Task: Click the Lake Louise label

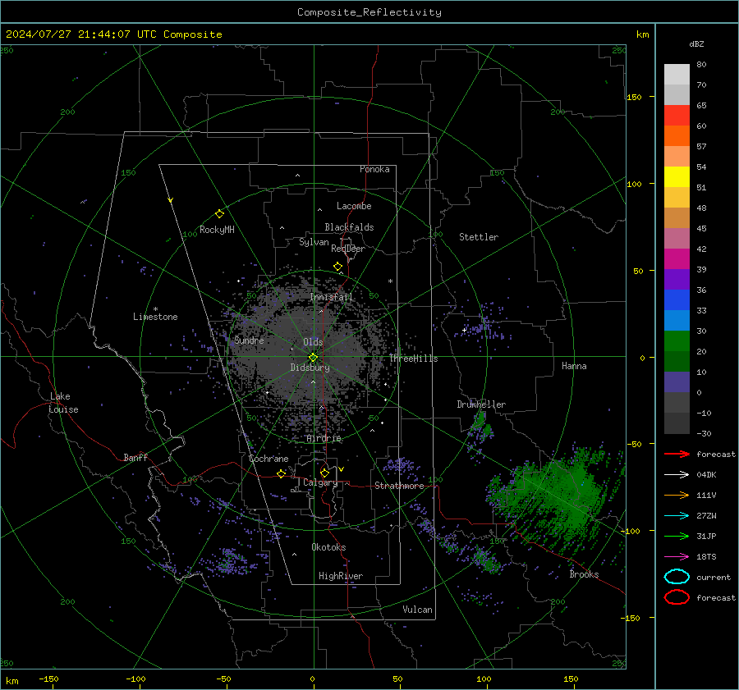Action: [x=63, y=403]
